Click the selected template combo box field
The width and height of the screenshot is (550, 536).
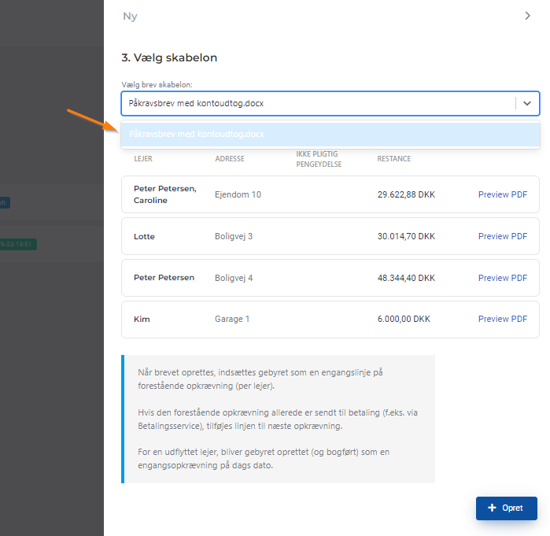tap(315, 103)
